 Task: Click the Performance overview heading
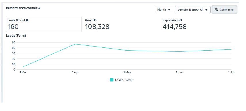click(23, 8)
